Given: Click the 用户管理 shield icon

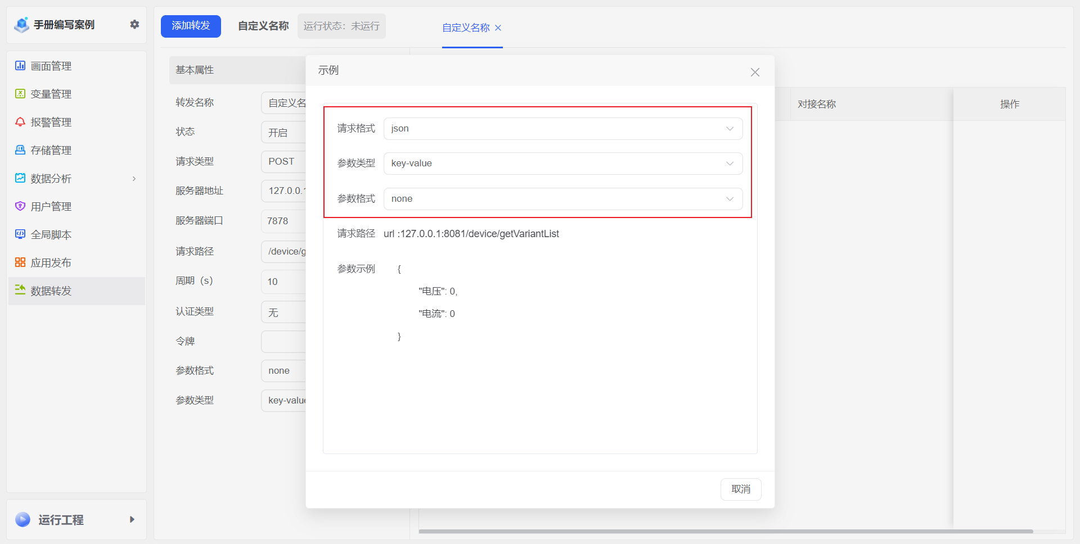Looking at the screenshot, I should (20, 206).
